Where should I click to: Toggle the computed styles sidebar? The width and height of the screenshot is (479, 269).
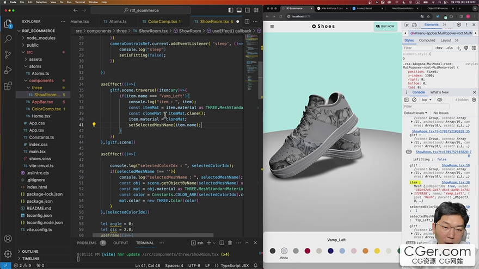click(x=474, y=48)
